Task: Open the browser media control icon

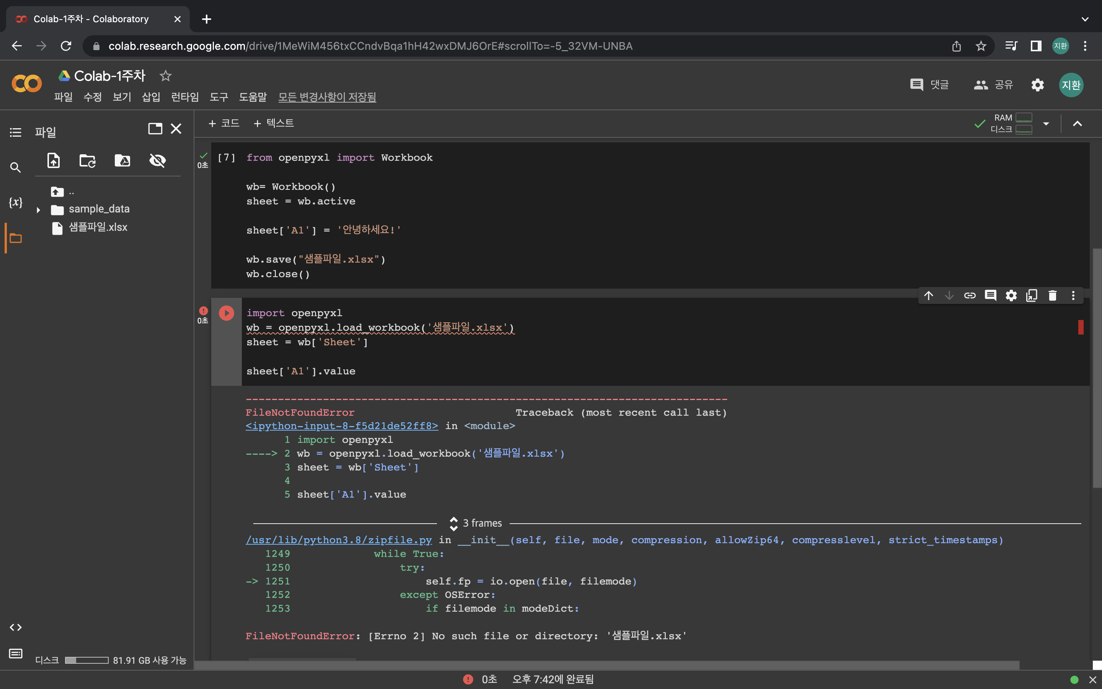Action: [x=1011, y=46]
